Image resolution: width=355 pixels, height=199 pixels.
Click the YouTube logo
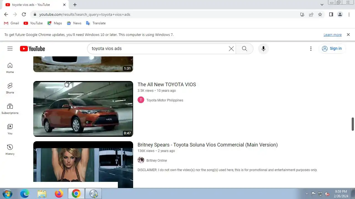[x=32, y=49]
